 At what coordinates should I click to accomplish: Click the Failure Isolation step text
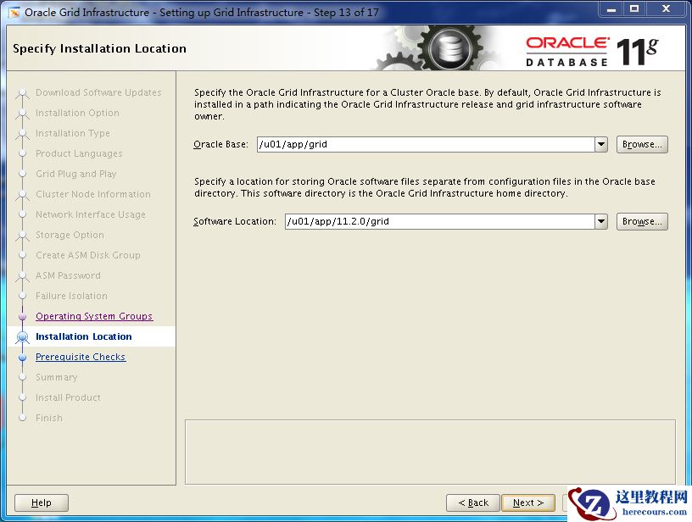(71, 296)
